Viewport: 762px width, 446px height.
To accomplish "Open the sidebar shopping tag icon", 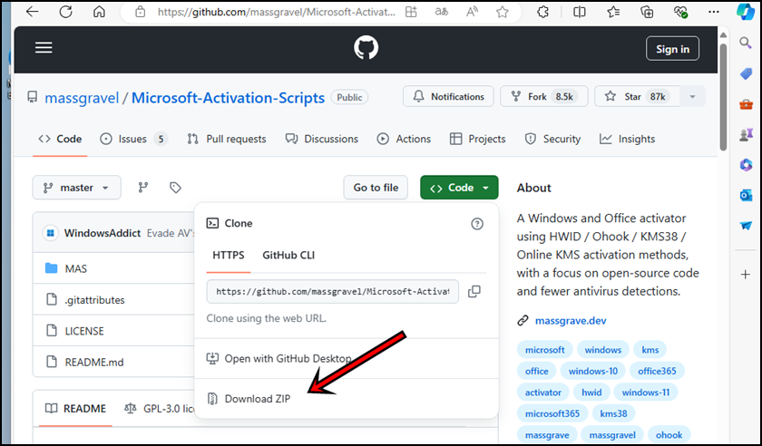I will coord(746,73).
